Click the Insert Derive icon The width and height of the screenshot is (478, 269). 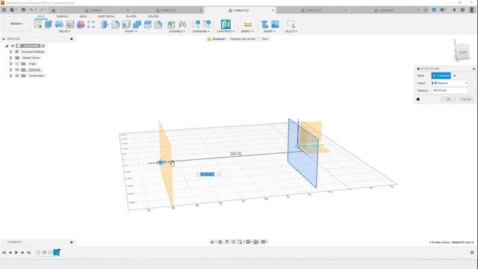(x=264, y=25)
